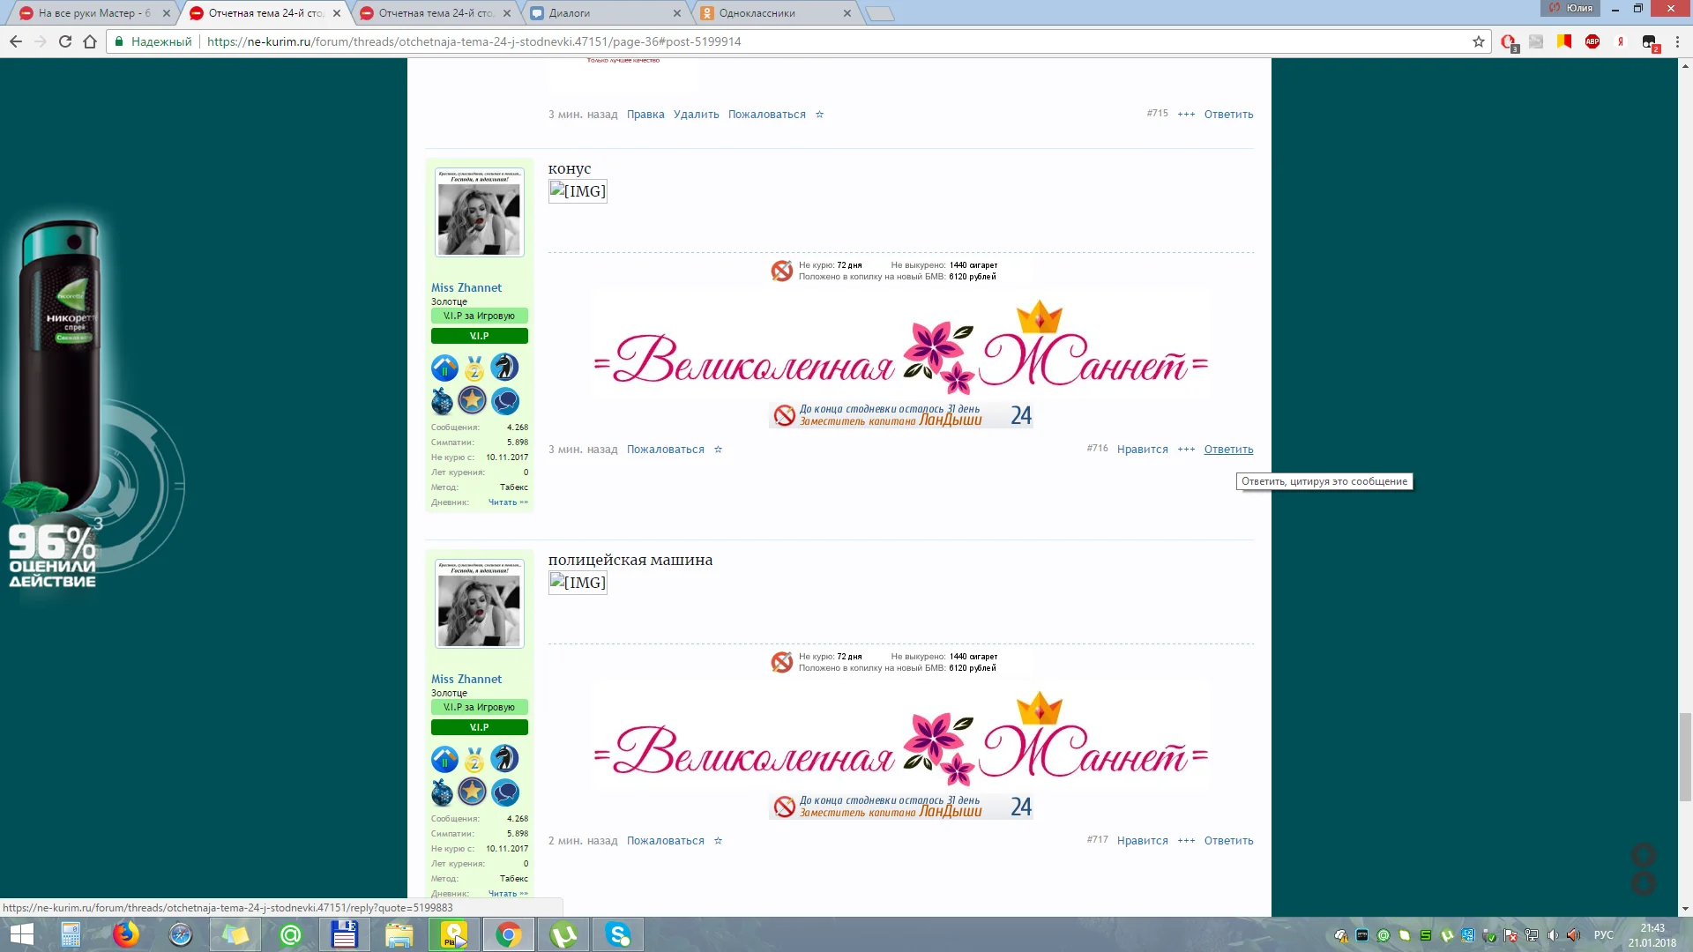This screenshot has width=1693, height=952.
Task: Switch to the Одноклассники tab
Action: (757, 13)
